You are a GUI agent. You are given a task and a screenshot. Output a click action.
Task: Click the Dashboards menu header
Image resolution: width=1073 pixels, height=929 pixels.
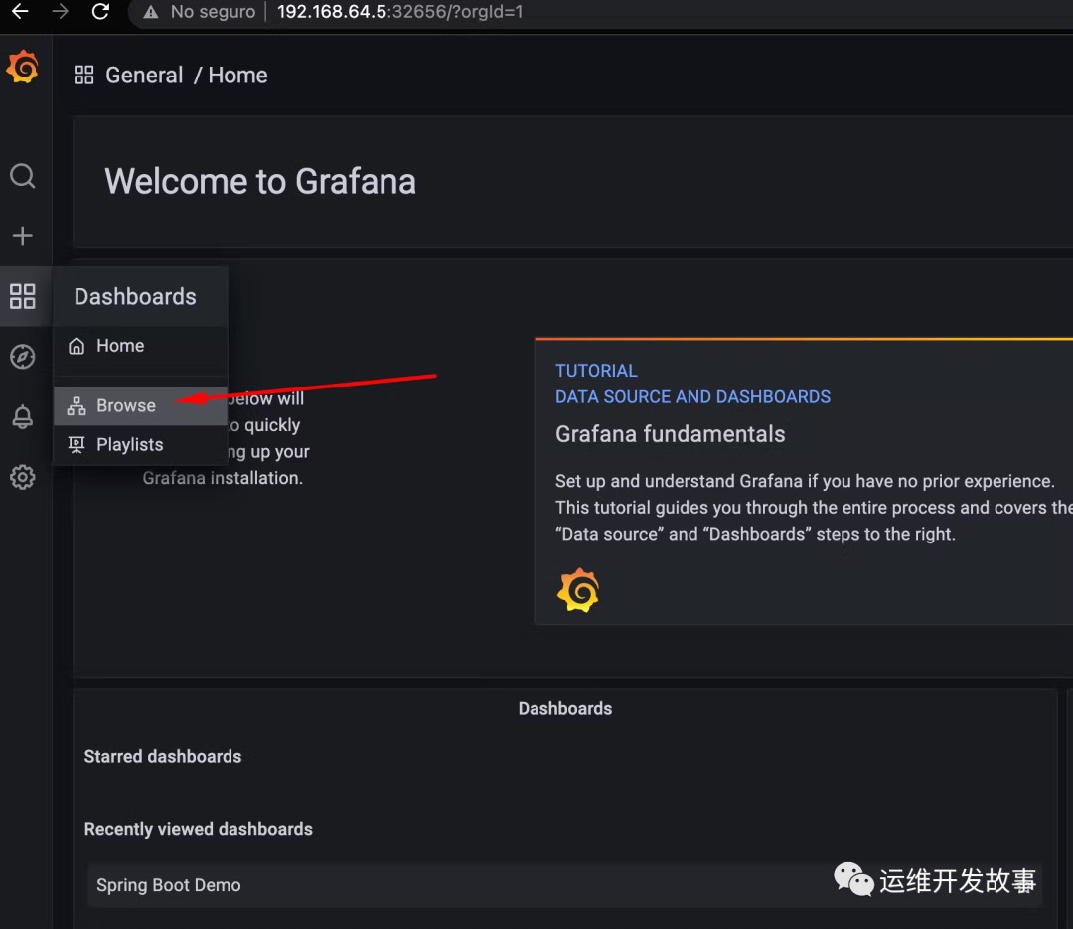coord(135,297)
